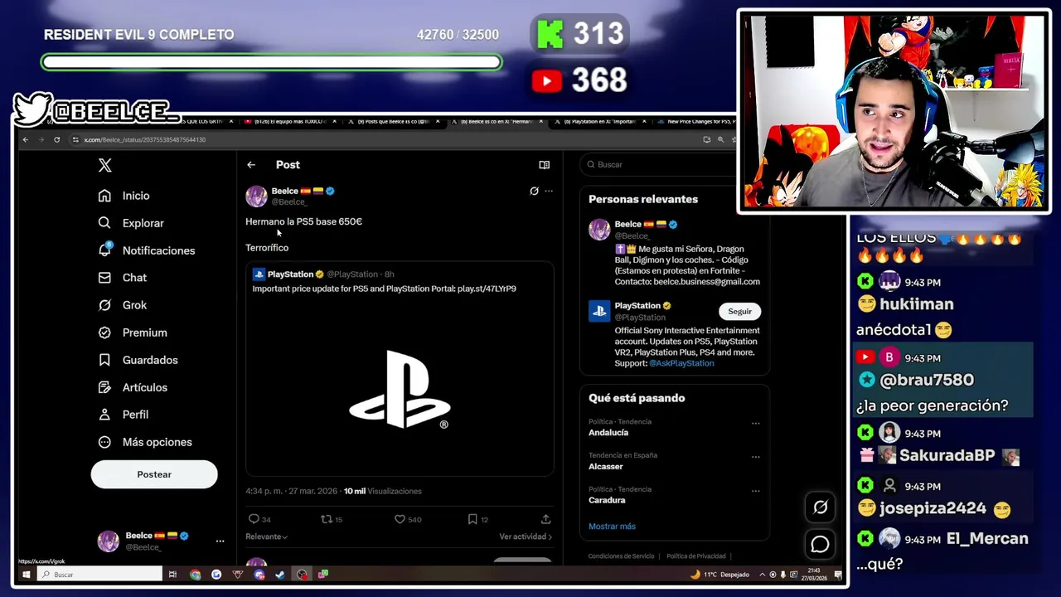This screenshot has width=1061, height=597.
Task: Open the taskbar clock 21:43
Action: [x=816, y=574]
